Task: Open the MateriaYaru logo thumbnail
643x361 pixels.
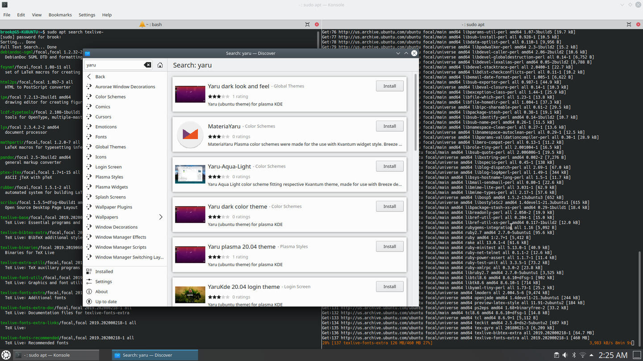Action: pyautogui.click(x=190, y=134)
